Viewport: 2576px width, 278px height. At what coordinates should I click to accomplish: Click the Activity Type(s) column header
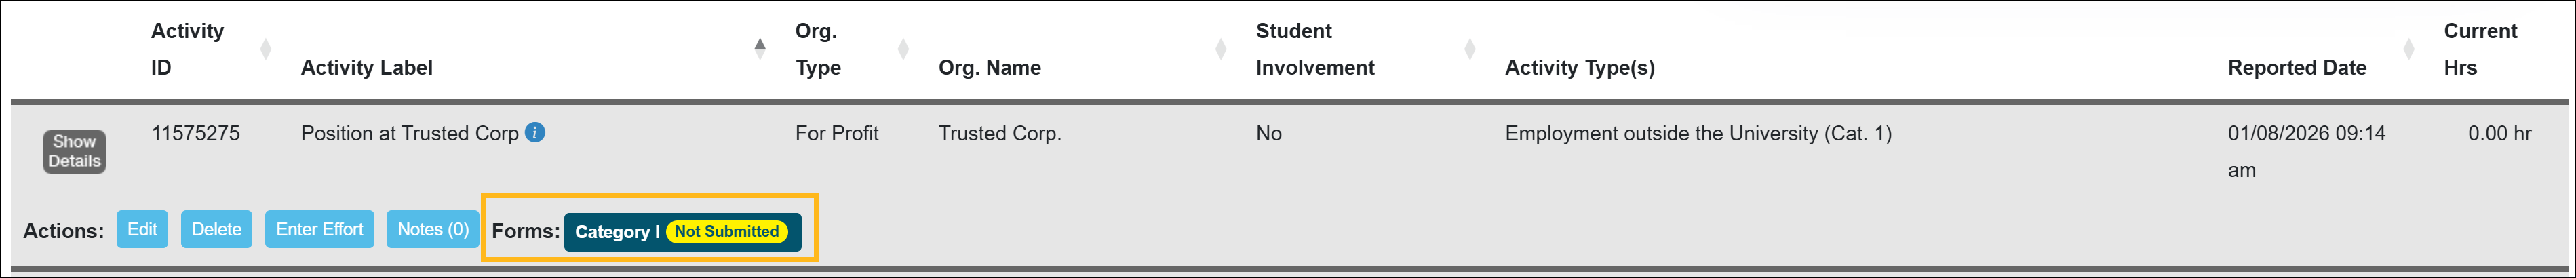1579,67
